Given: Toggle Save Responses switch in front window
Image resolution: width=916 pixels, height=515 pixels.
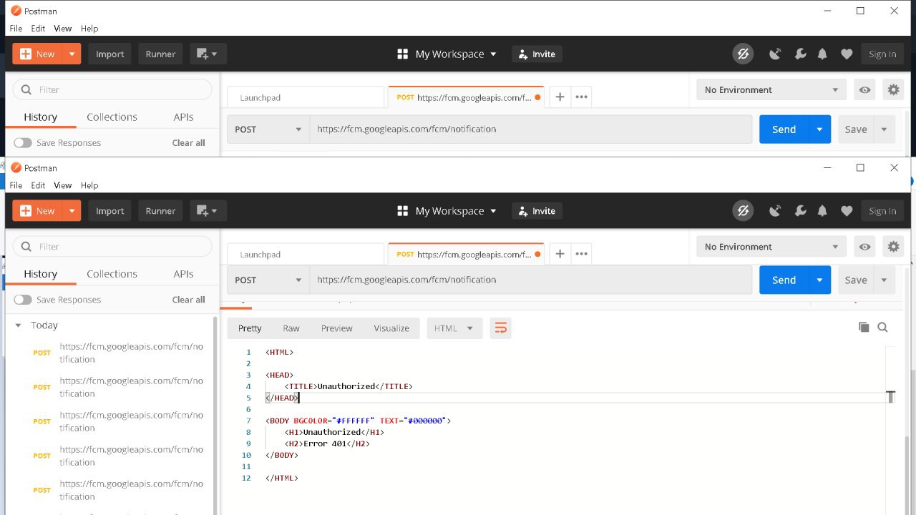Looking at the screenshot, I should point(23,300).
